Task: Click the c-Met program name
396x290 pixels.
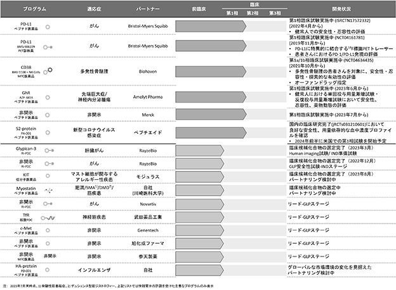Action: click(26, 229)
